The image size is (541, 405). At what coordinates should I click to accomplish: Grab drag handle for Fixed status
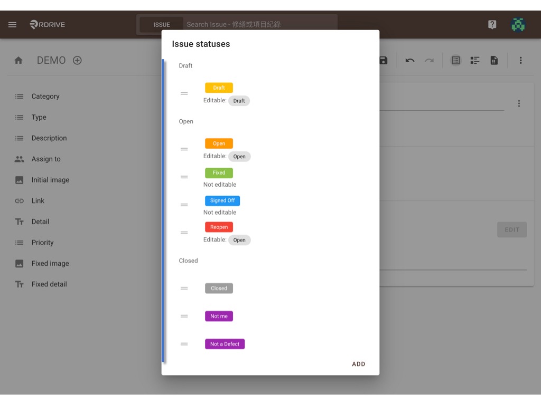pyautogui.click(x=184, y=177)
